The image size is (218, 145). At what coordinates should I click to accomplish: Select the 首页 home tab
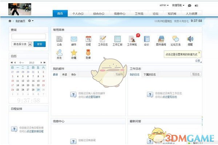[x=60, y=14]
